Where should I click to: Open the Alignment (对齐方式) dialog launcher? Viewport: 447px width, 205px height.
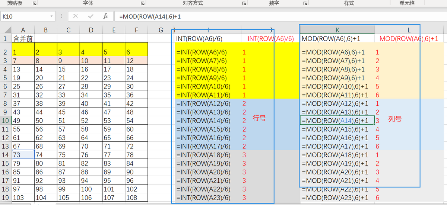coord(244,3)
